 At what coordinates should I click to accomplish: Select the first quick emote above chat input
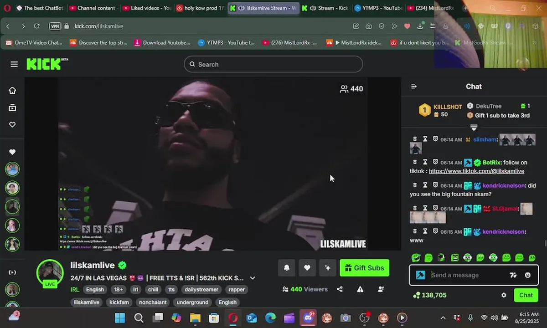click(416, 258)
